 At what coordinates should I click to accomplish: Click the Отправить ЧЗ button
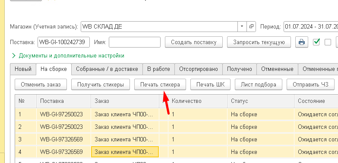click(310, 84)
